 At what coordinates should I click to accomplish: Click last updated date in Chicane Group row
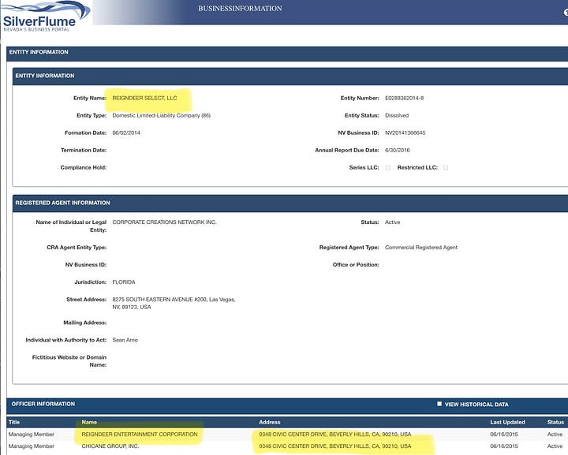(504, 446)
